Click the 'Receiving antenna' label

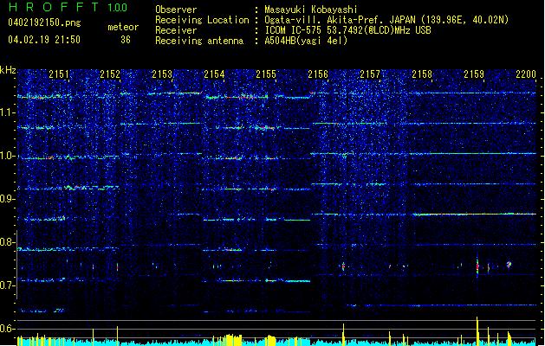click(x=199, y=41)
